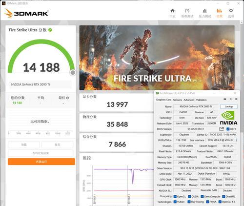The width and height of the screenshot is (244, 206).
Task: Click the load button under score chart
Action: 24,144
